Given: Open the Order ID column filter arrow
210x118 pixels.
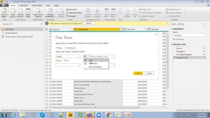Looking at the screenshot, I should pyautogui.click(x=72, y=29).
